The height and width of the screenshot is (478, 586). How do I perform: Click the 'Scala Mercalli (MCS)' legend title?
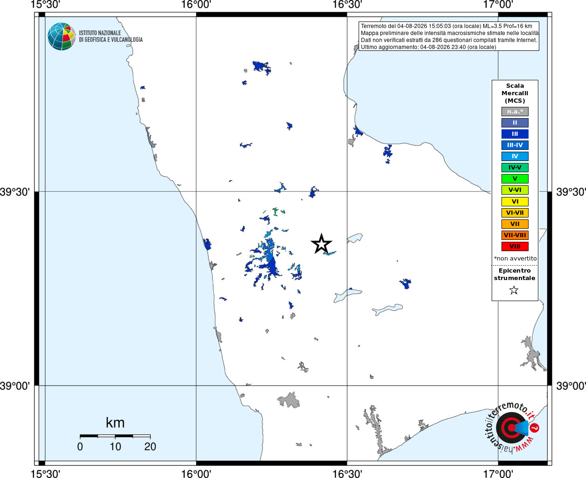[515, 93]
